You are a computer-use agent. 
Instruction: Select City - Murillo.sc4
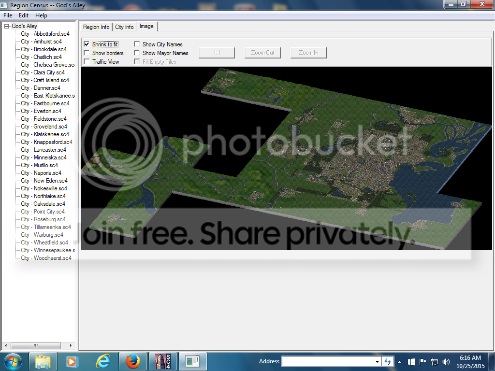[x=40, y=165]
